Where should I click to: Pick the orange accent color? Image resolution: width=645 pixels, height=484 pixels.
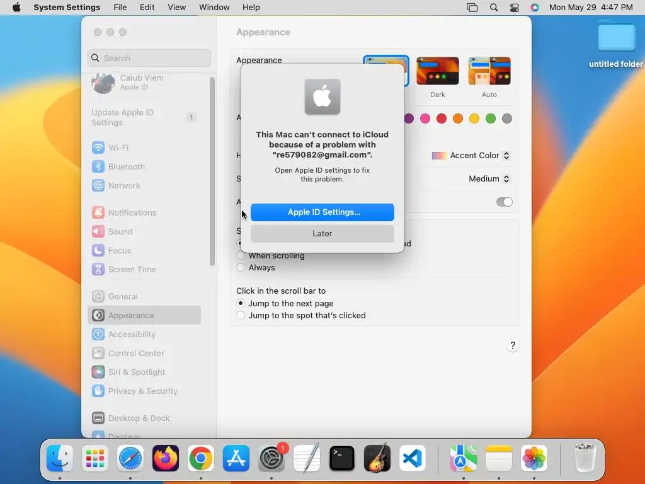[458, 118]
